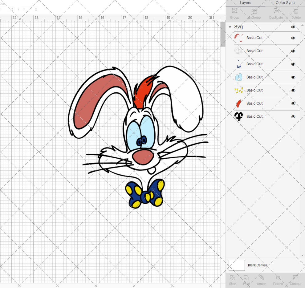Toggle visibility of the topmost Basic Cut layer
The image size is (305, 288).
[293, 38]
